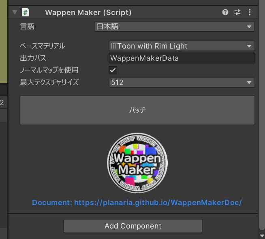265x239 pixels.
Task: Click the ノーマルマップを使用 label
Action: pos(49,70)
